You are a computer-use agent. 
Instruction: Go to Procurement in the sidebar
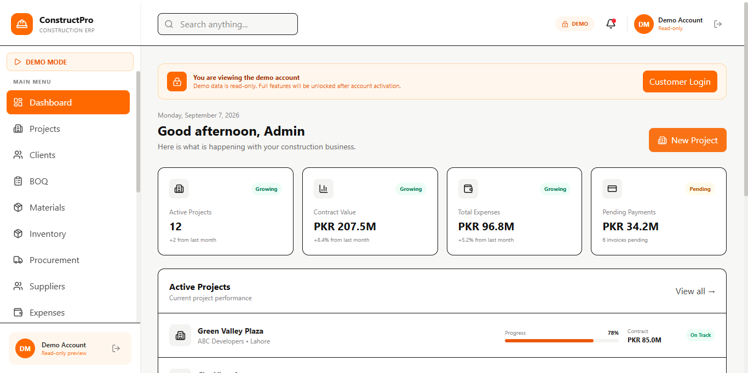click(68, 260)
